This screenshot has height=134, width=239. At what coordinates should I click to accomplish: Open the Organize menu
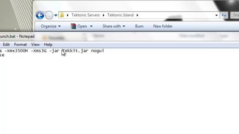pyautogui.click(x=51, y=26)
